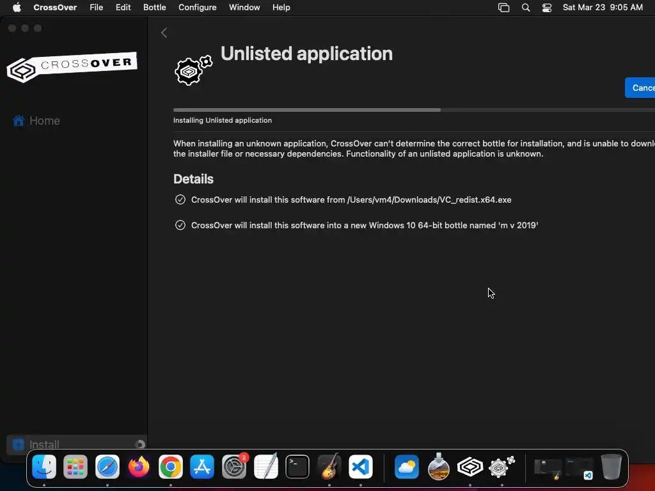The image size is (655, 491).
Task: Open the File menu
Action: point(97,8)
